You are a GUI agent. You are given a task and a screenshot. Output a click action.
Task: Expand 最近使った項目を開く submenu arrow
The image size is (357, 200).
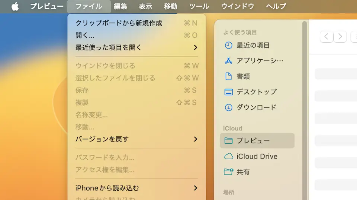click(x=196, y=47)
